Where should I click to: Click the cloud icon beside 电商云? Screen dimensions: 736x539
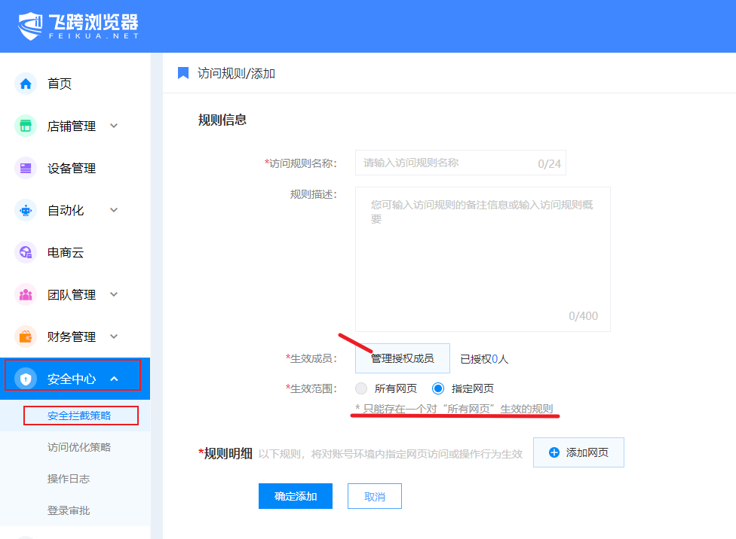tap(26, 252)
